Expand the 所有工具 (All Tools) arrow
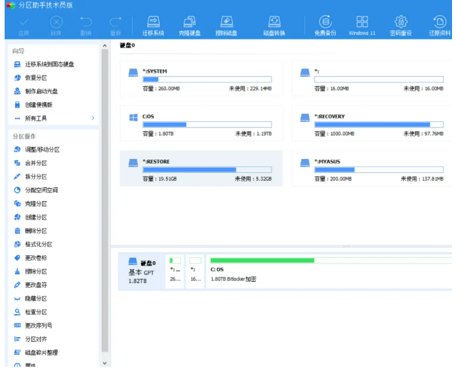The width and height of the screenshot is (456, 376). click(x=93, y=119)
